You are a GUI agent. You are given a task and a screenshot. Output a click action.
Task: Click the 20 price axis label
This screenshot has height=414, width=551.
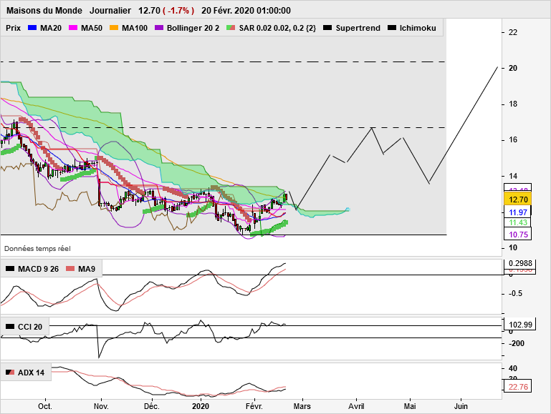pos(513,68)
